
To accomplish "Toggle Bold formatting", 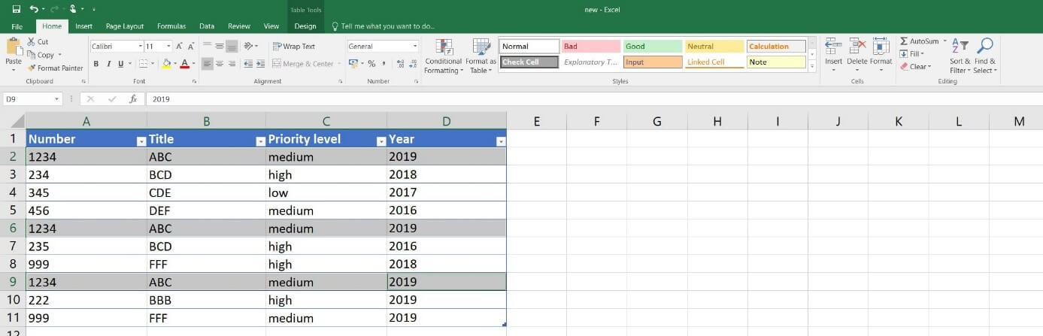I will 96,64.
